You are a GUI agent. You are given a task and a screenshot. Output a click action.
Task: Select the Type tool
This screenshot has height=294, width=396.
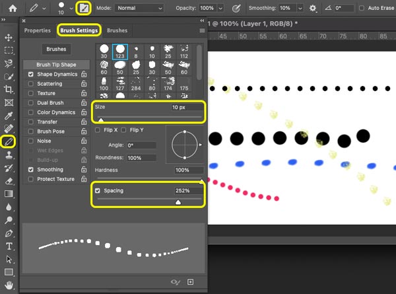(9, 246)
